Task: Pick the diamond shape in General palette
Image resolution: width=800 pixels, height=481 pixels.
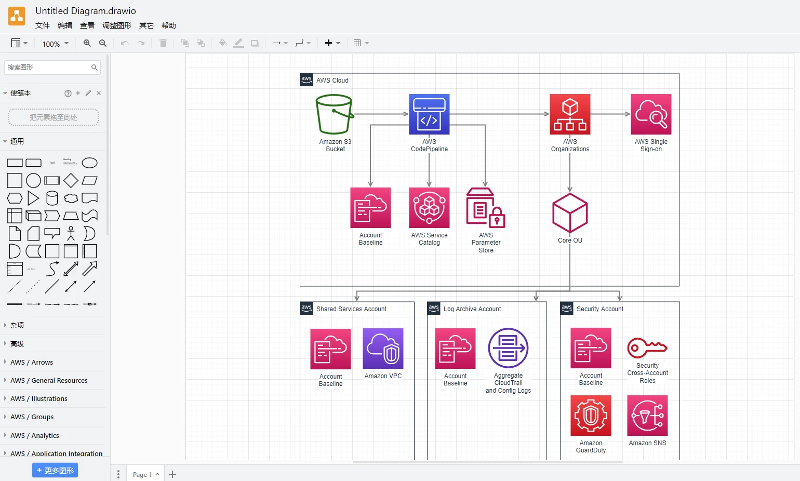Action: 71,181
